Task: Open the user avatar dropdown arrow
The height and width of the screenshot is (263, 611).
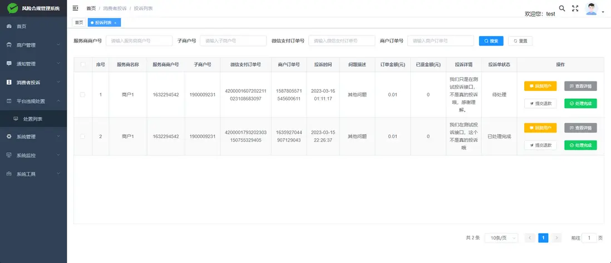Action: [603, 12]
